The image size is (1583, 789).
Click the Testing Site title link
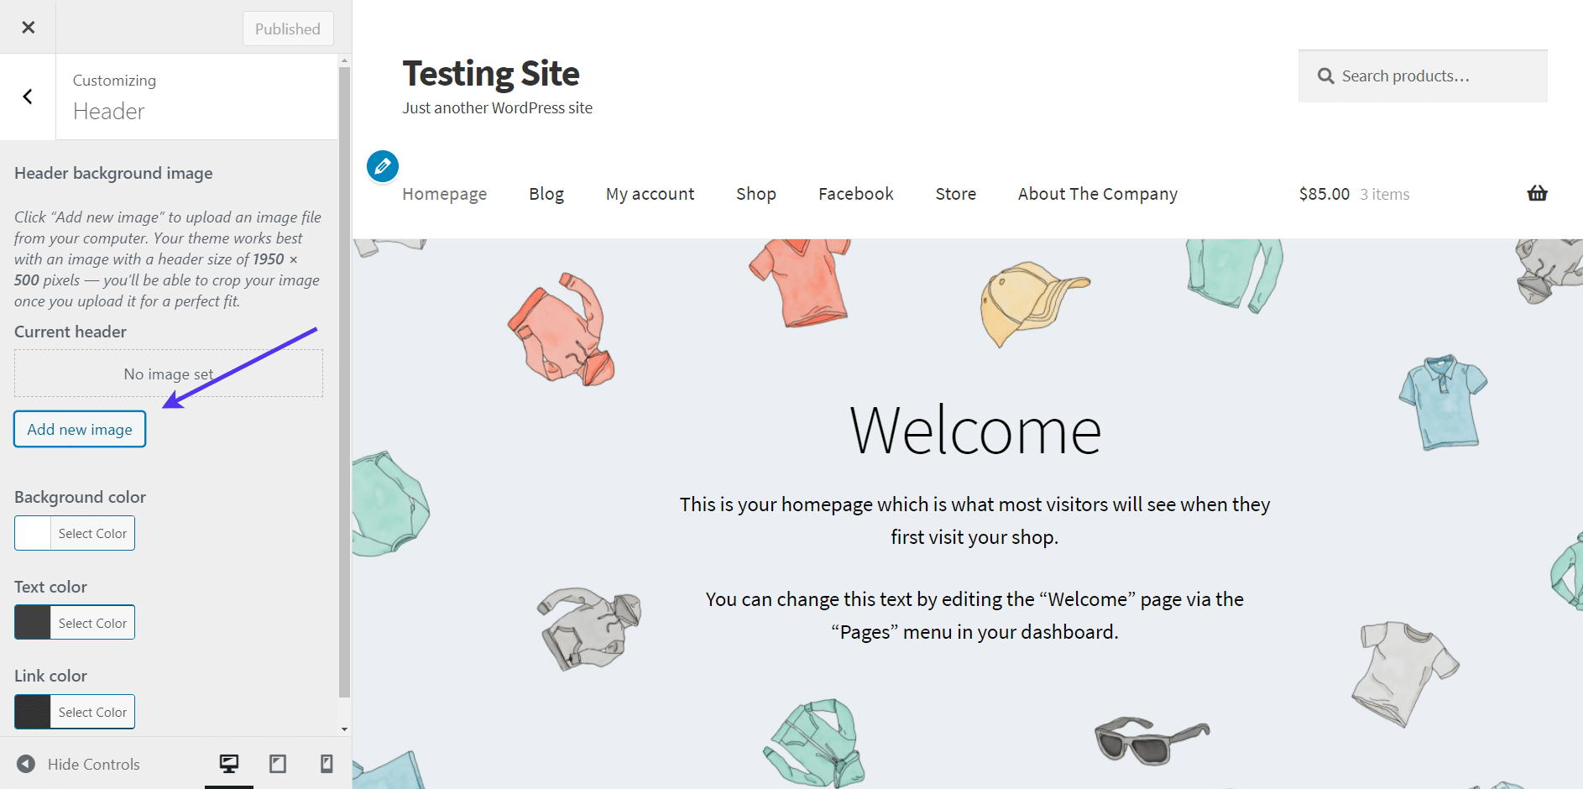click(490, 74)
